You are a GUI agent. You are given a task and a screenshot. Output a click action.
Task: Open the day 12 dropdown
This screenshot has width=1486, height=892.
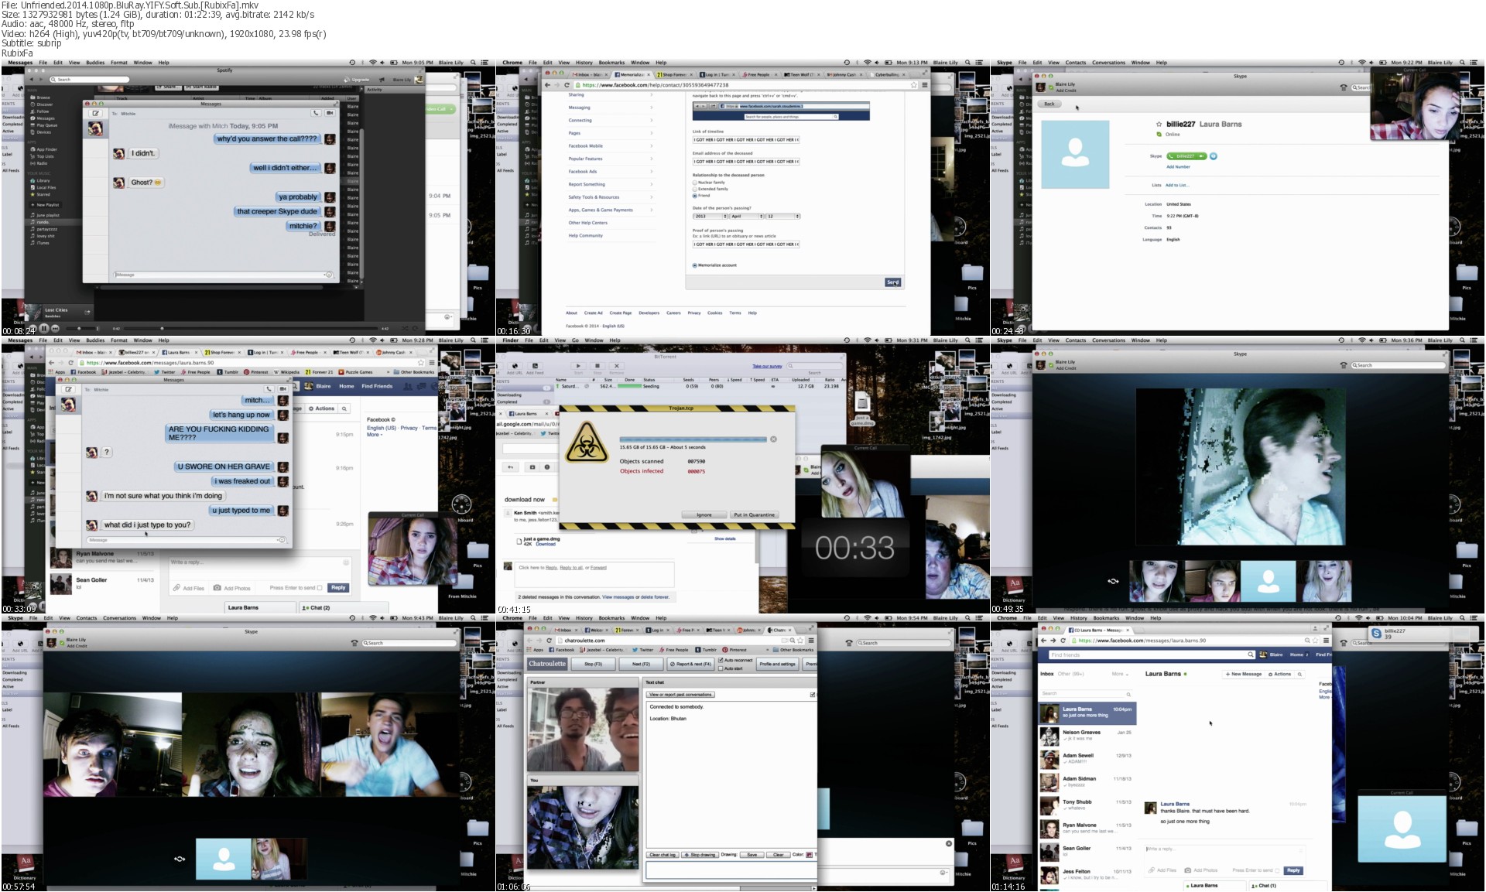[783, 217]
